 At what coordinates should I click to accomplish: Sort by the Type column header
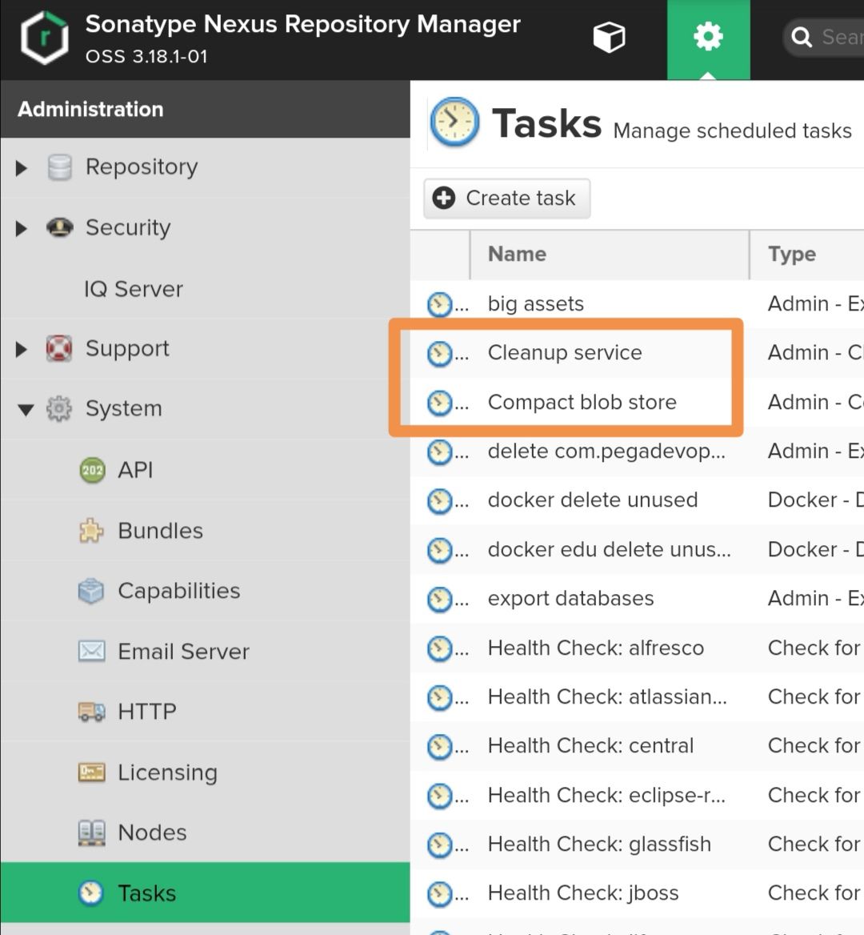pos(806,254)
